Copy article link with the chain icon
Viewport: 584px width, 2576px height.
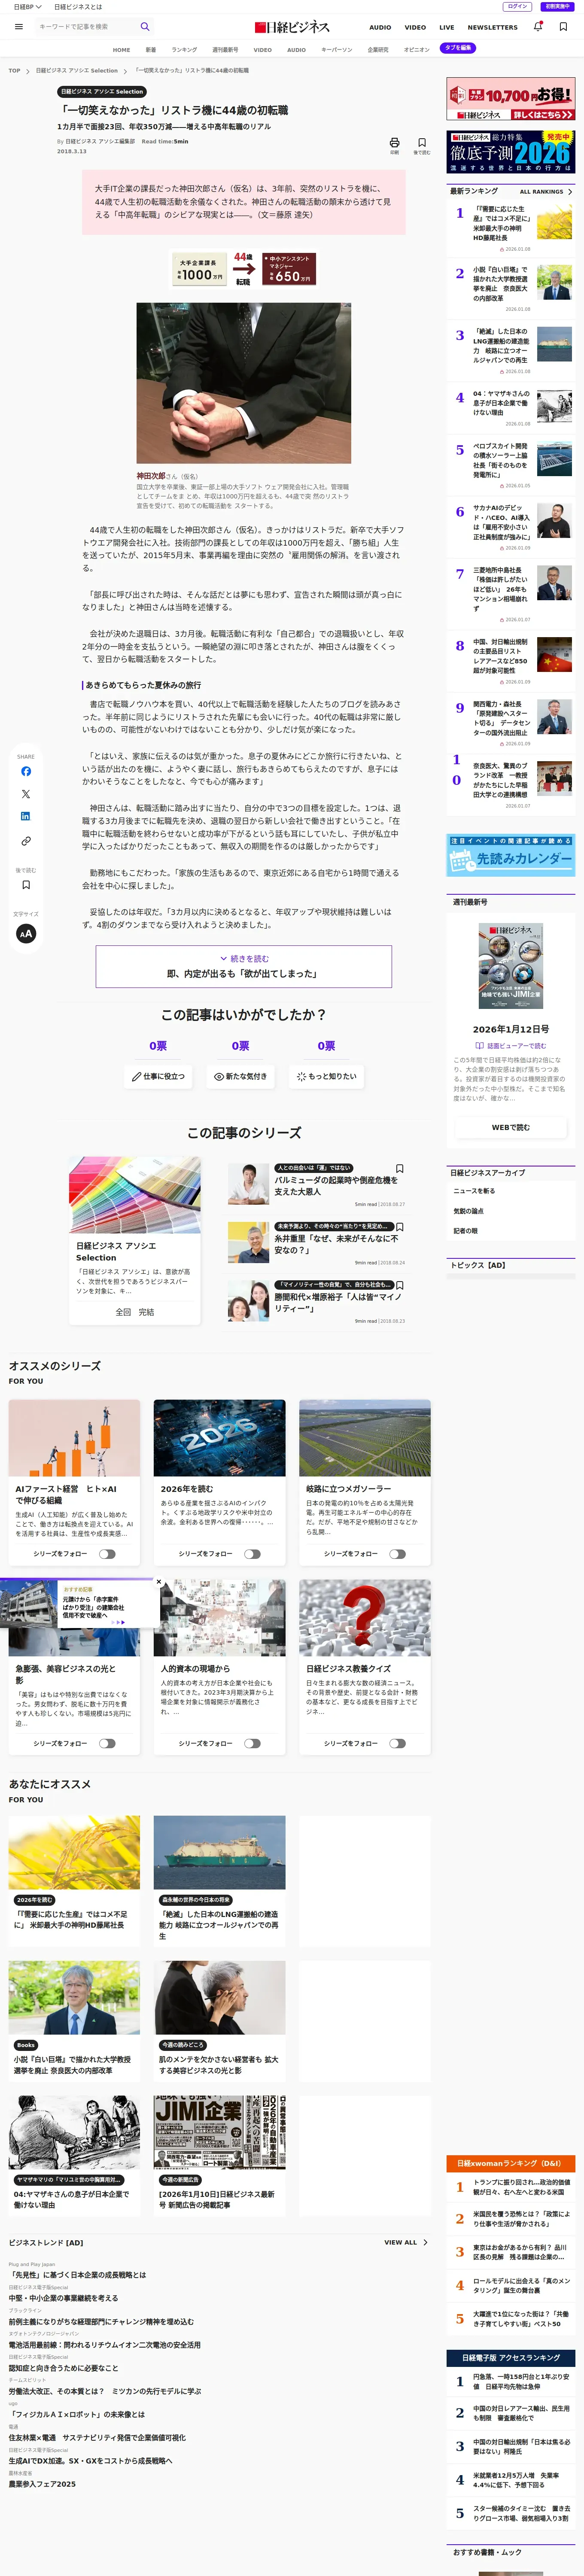pos(26,841)
